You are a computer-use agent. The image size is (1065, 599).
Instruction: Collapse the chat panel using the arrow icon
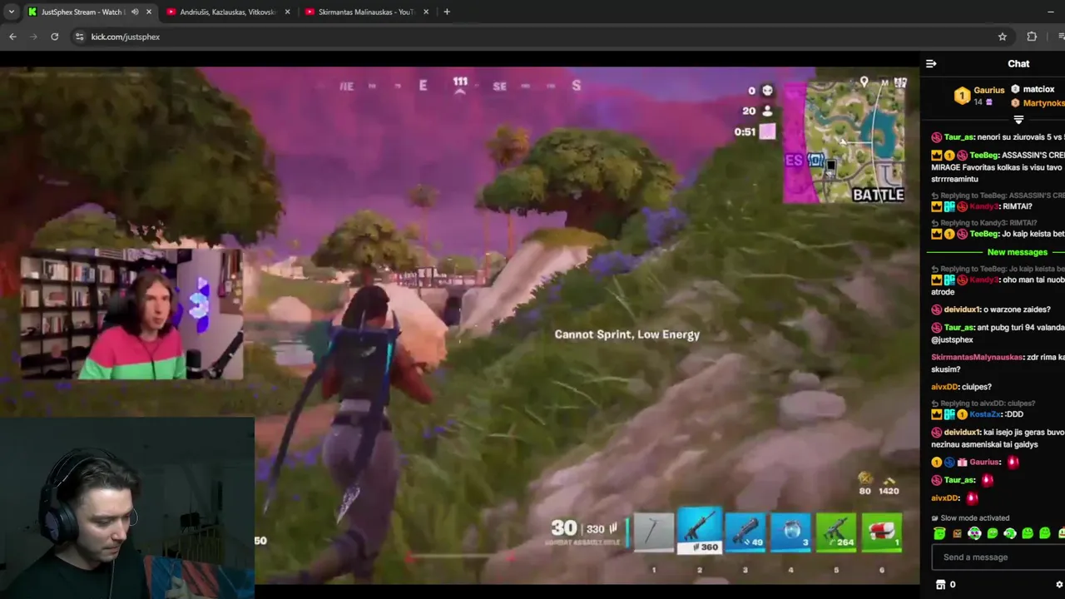(x=931, y=63)
